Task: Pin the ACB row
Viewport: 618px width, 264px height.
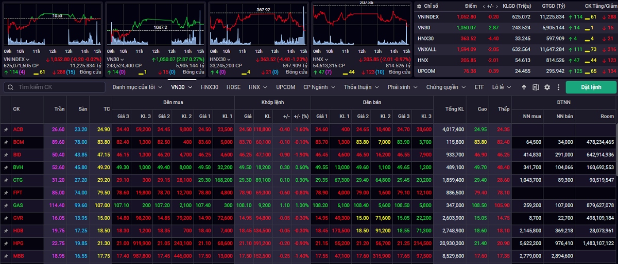Action: pos(6,129)
